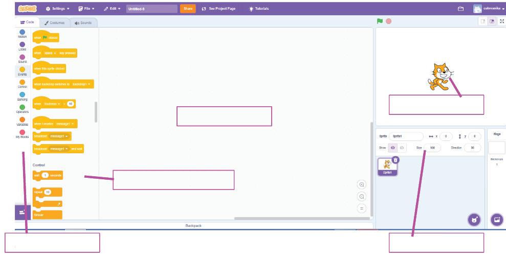The width and height of the screenshot is (506, 261).
Task: Open the File dropdown menu
Action: click(x=86, y=9)
